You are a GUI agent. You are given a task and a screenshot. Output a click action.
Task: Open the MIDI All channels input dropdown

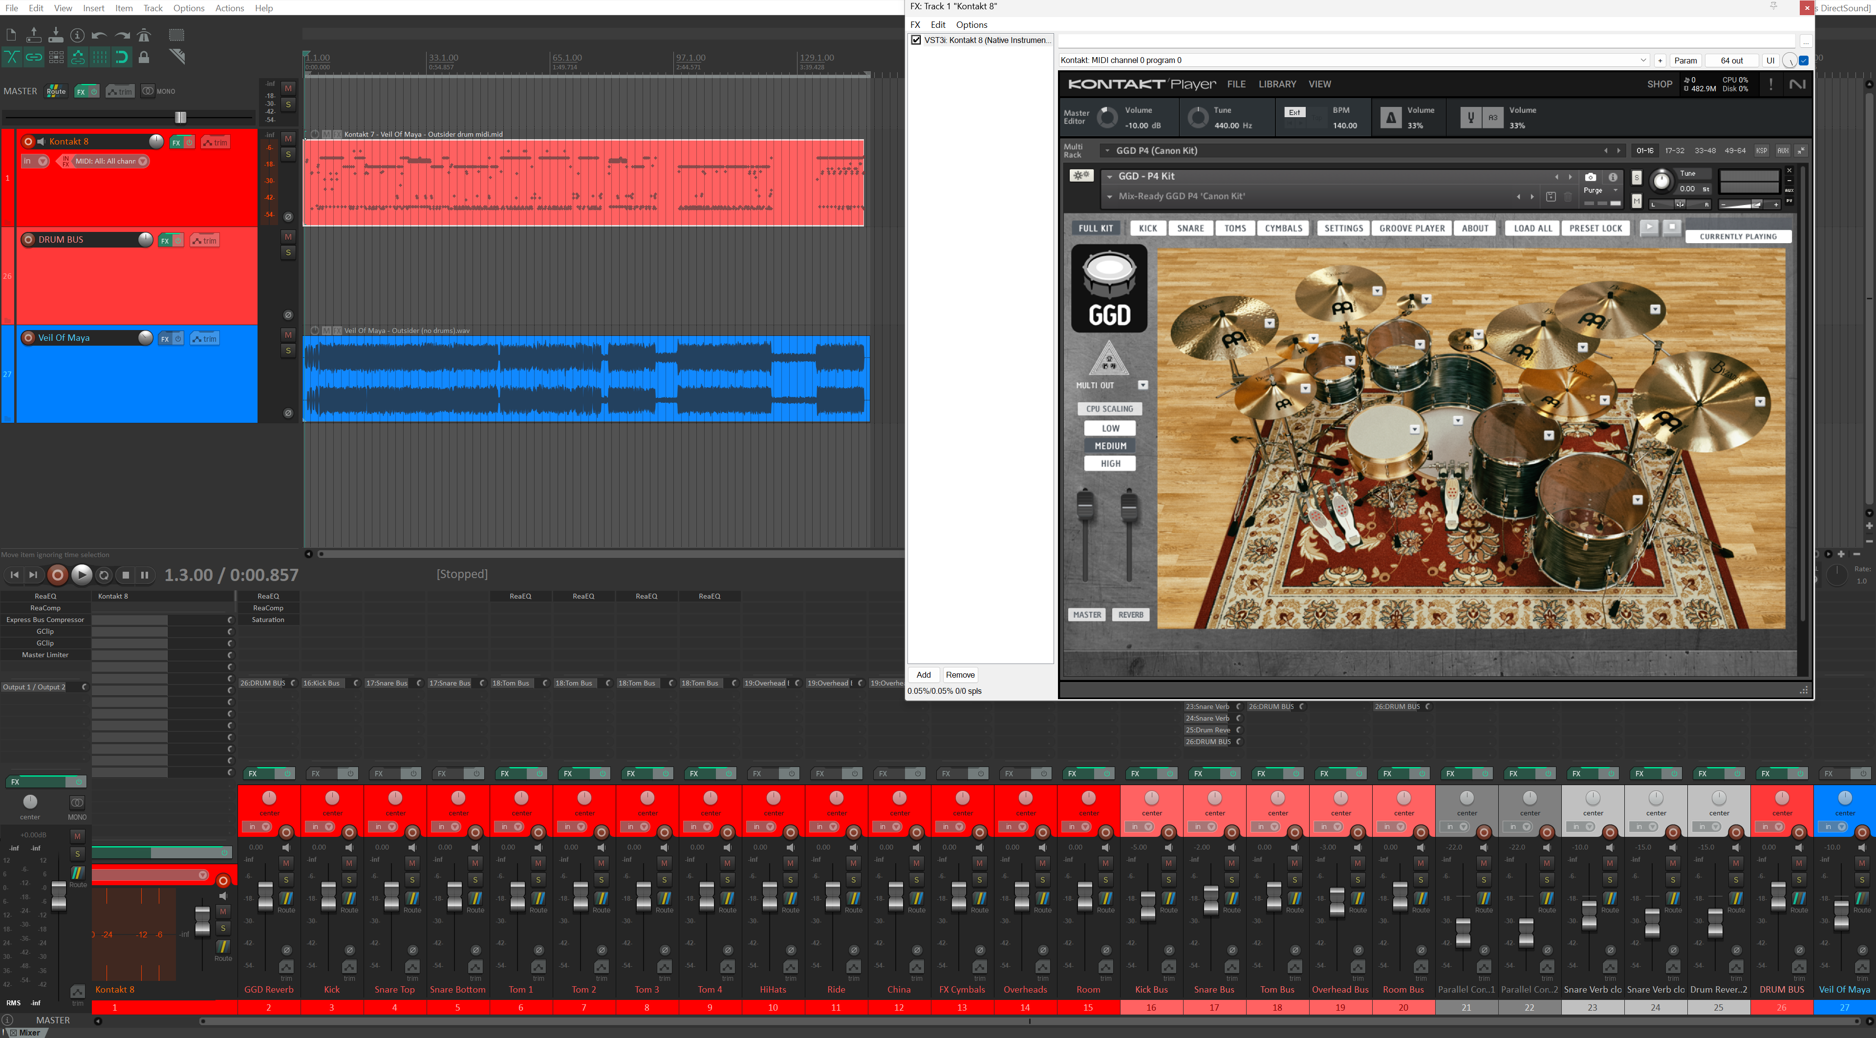[143, 162]
